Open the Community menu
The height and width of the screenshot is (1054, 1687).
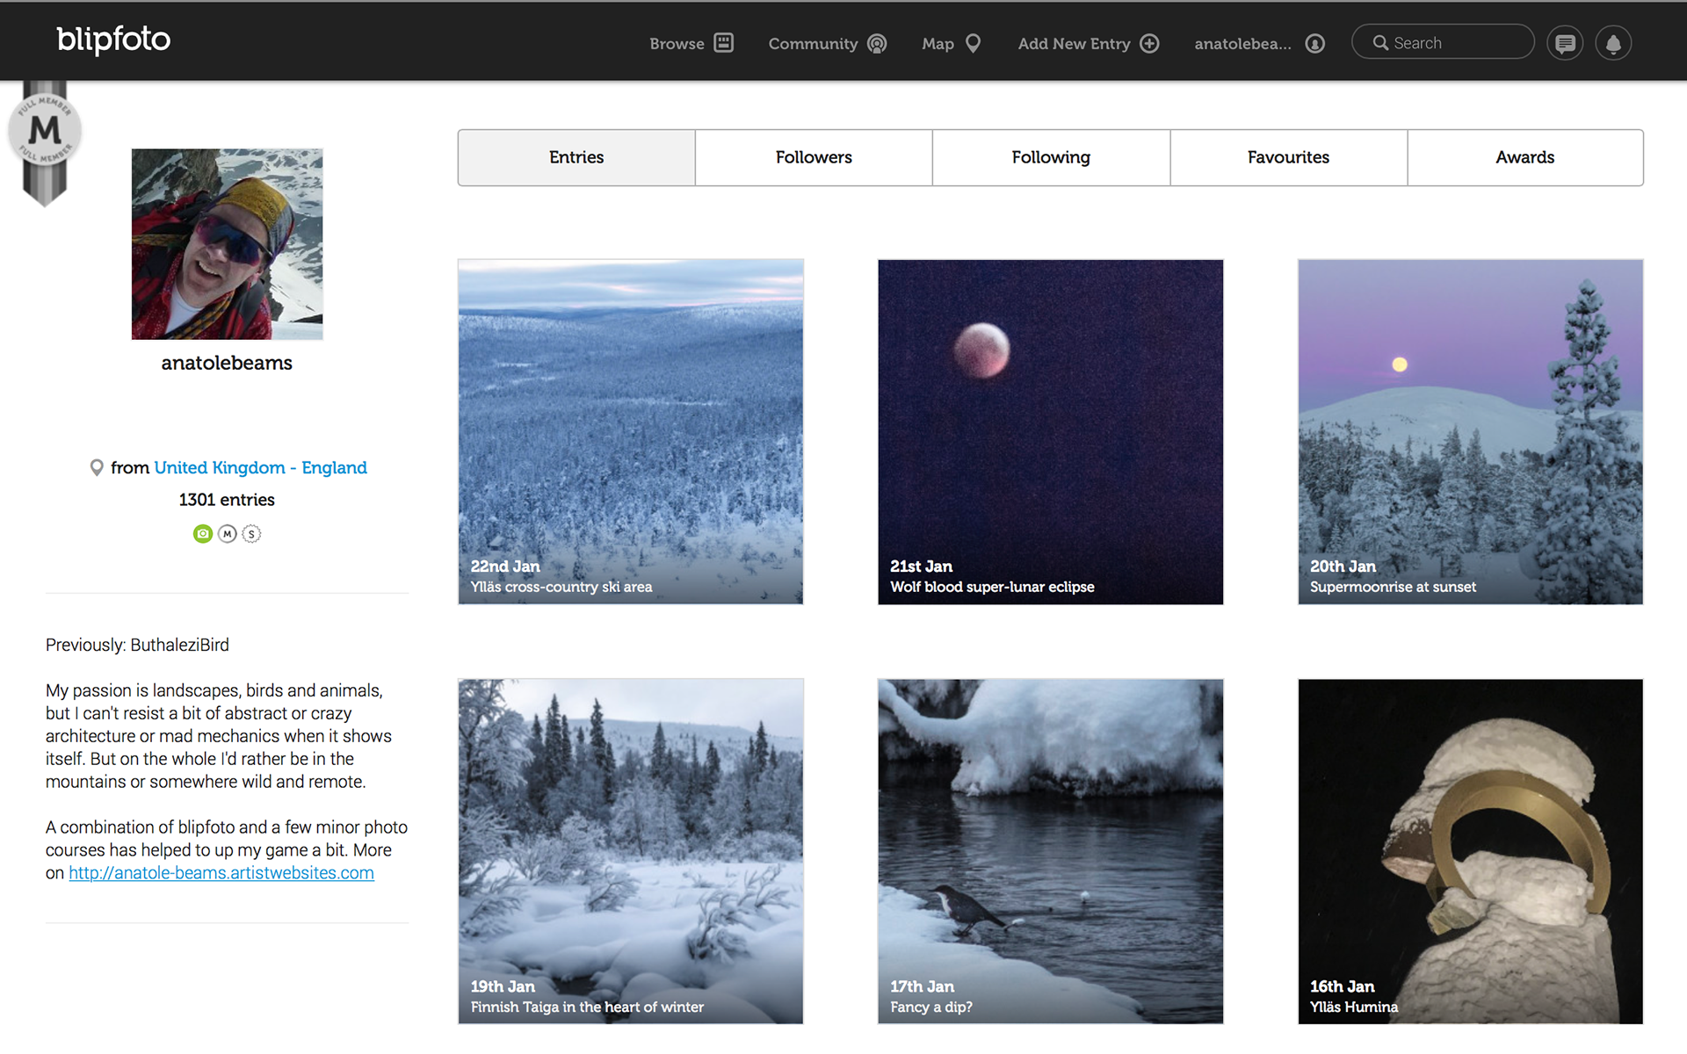[827, 43]
